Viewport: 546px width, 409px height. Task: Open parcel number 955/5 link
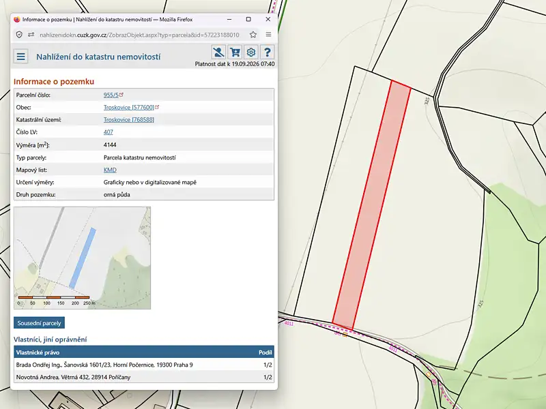point(111,95)
